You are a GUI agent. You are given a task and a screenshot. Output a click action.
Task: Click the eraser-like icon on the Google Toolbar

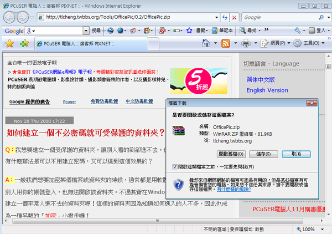pos(133,30)
